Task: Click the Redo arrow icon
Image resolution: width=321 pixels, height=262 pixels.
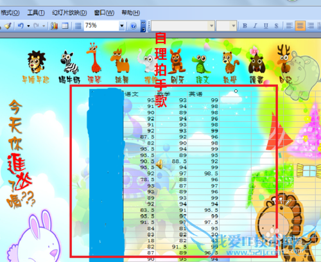Action: [x=36, y=26]
